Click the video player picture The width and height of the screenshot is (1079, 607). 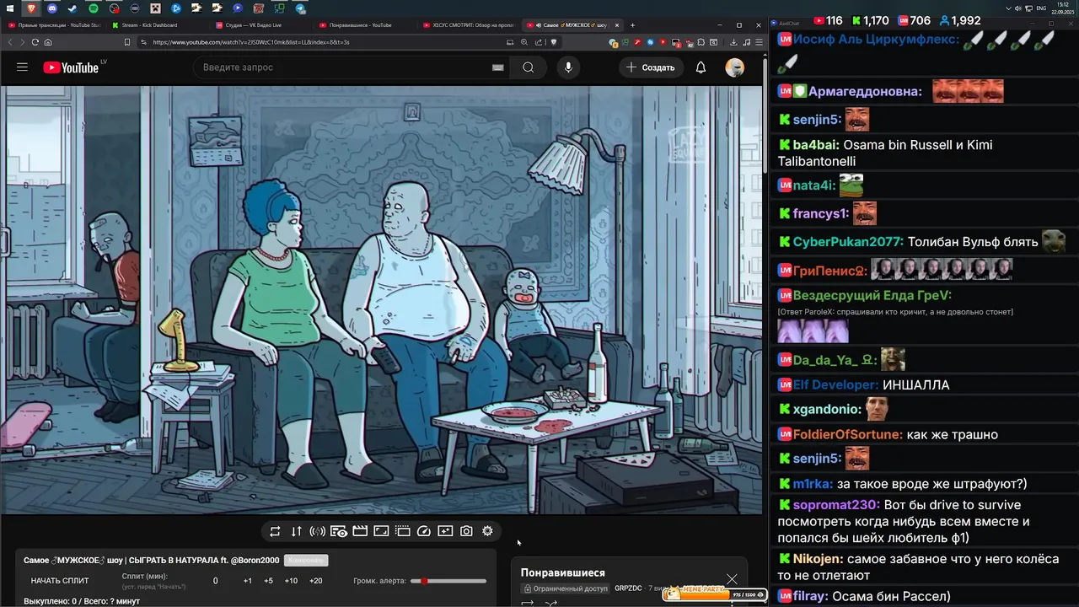tap(381, 299)
